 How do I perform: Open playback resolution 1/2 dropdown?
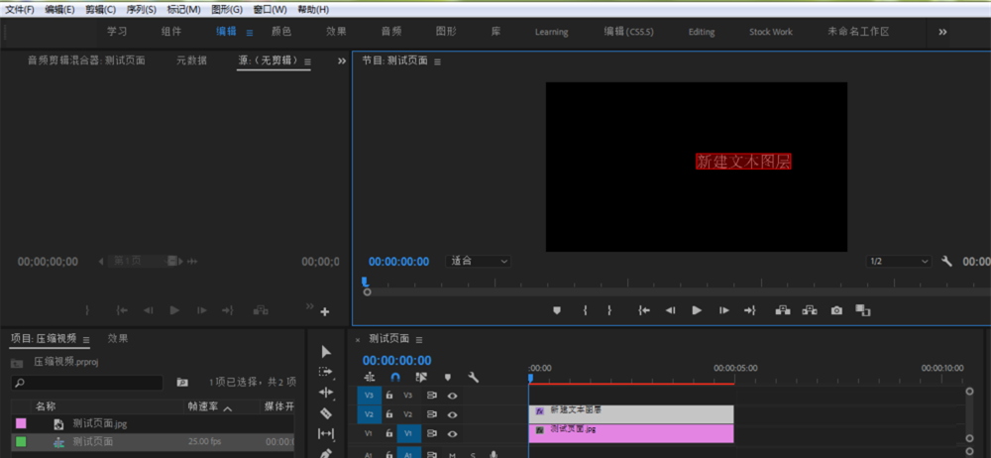point(899,262)
